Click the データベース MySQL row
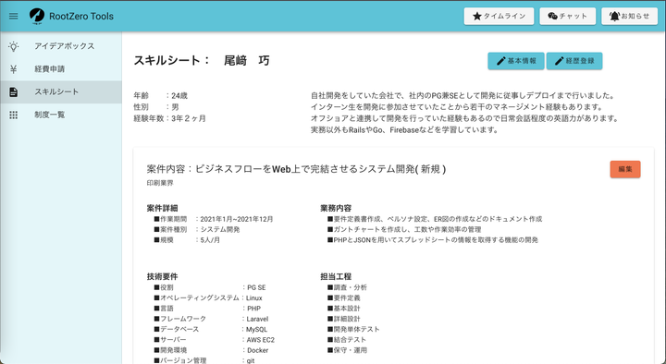 (211, 330)
